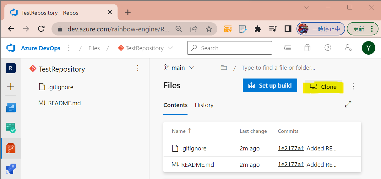Open the media control icon
Viewport: 381px width, 179px height.
click(273, 29)
